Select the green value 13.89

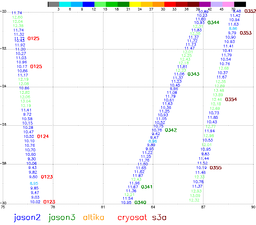pos(218,95)
